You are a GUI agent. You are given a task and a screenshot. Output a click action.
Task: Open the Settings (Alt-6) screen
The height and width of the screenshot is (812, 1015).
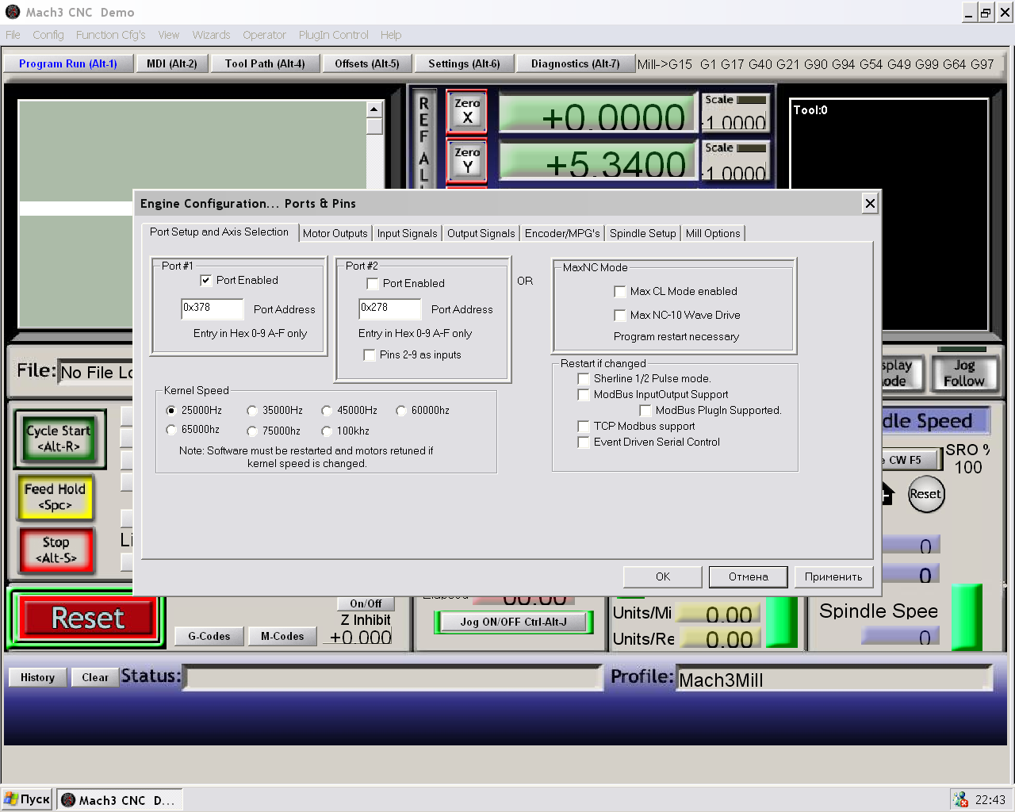[x=464, y=63]
